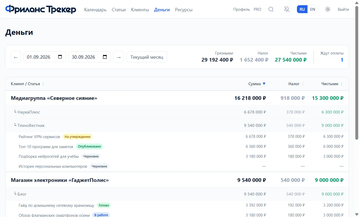Click Выйти to log out
Image resolution: width=359 pixels, height=217 pixels.
343,9
